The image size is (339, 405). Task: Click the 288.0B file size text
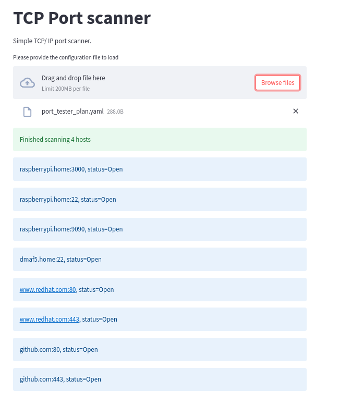pyautogui.click(x=115, y=112)
